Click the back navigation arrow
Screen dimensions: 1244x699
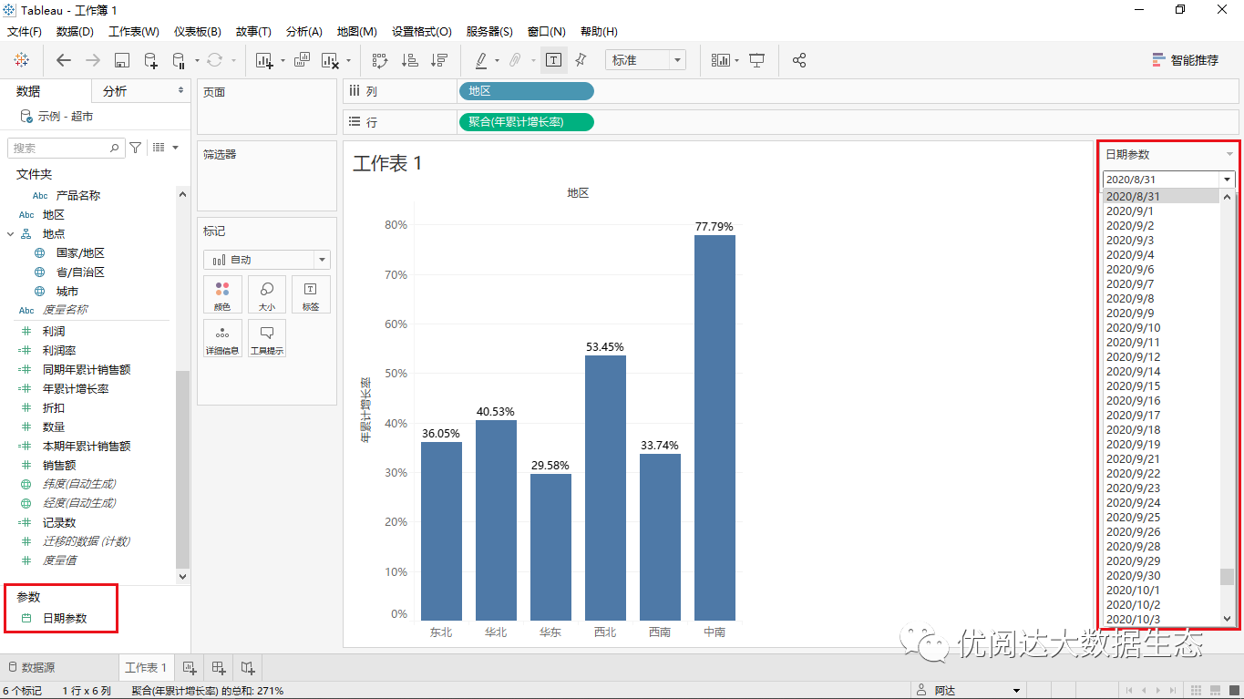pyautogui.click(x=63, y=60)
